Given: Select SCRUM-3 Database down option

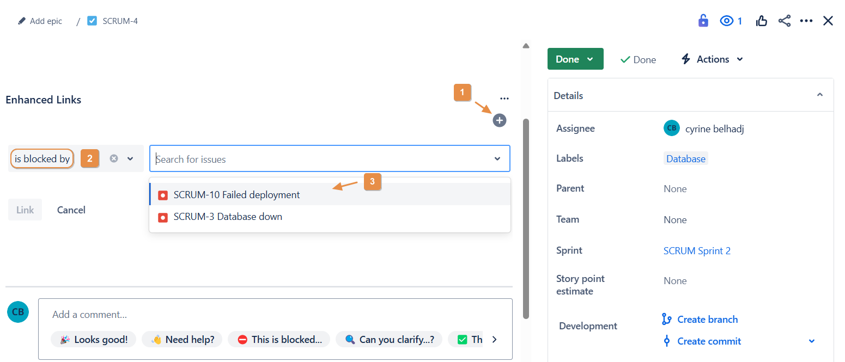Looking at the screenshot, I should coord(228,217).
